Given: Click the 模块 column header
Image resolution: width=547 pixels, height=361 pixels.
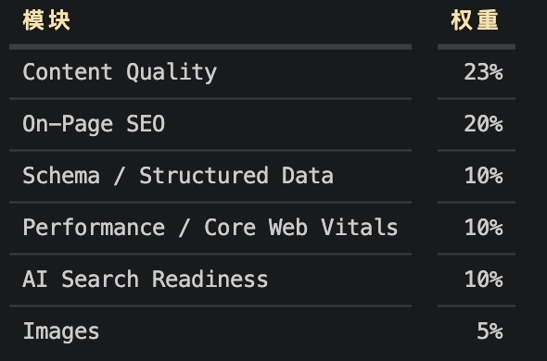Looking at the screenshot, I should tap(46, 20).
